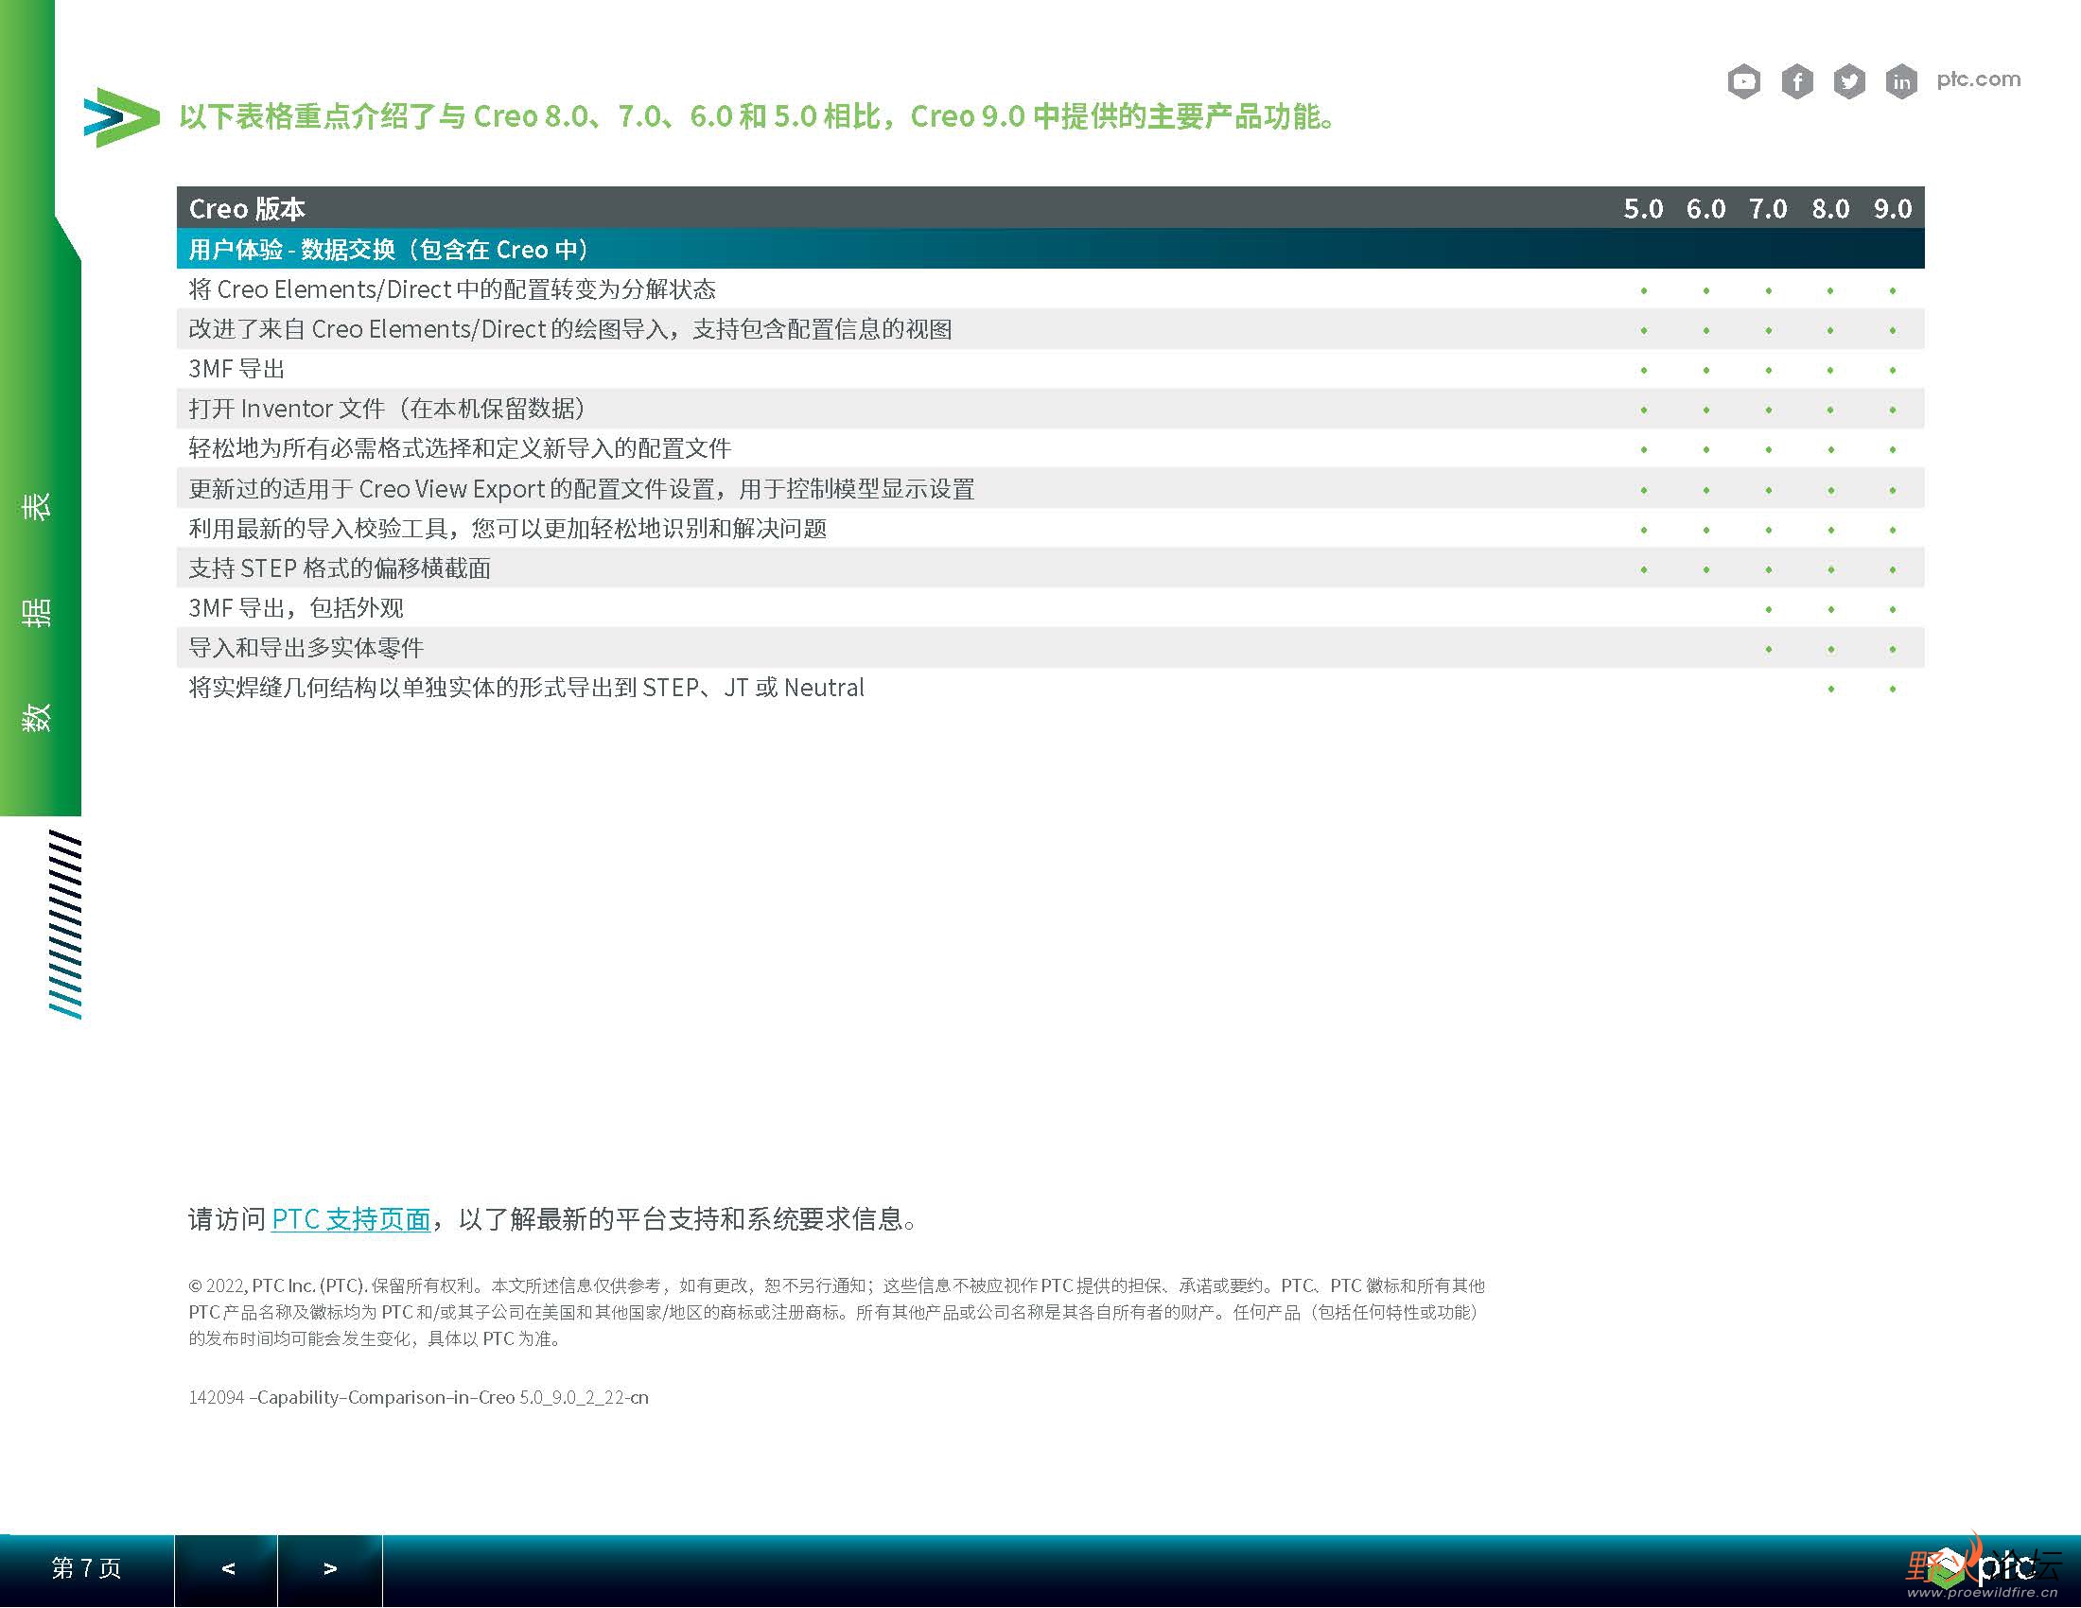Select row 轻松地为所有必需格式选择和定义新导入的配置文件
Image resolution: width=2081 pixels, height=1608 pixels.
click(x=1050, y=448)
